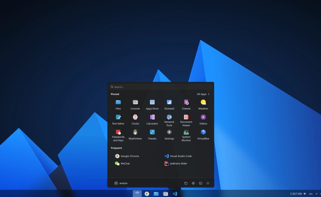Open the Tweaks app
This screenshot has width=321, height=197.
pyautogui.click(x=152, y=135)
